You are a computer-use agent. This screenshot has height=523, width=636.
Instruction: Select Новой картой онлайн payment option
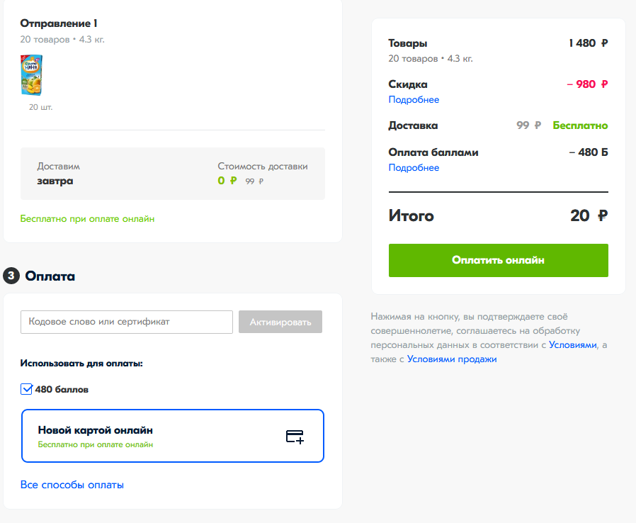[x=173, y=436]
